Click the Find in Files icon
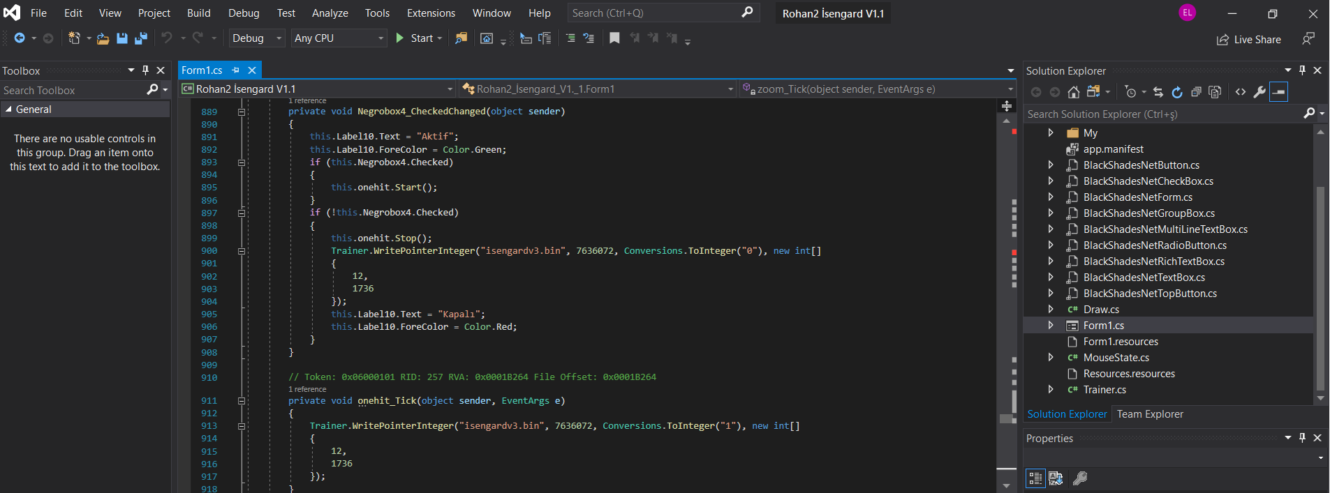 (461, 38)
